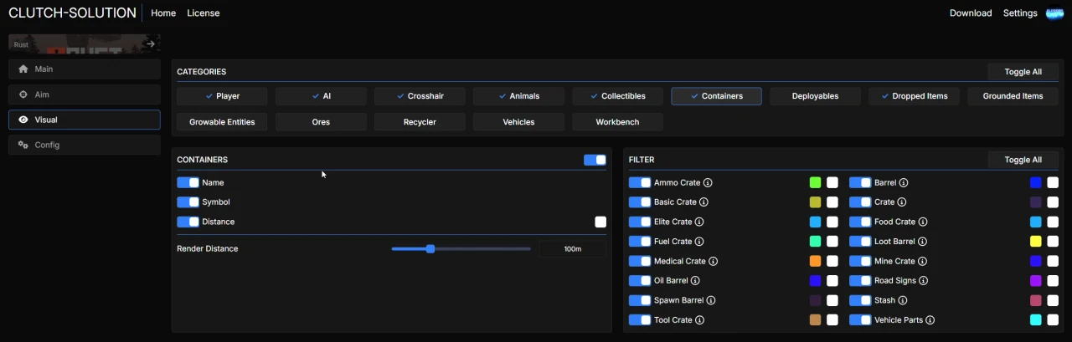
Task: Click the green Ammo Crate color swatch
Action: coord(815,182)
